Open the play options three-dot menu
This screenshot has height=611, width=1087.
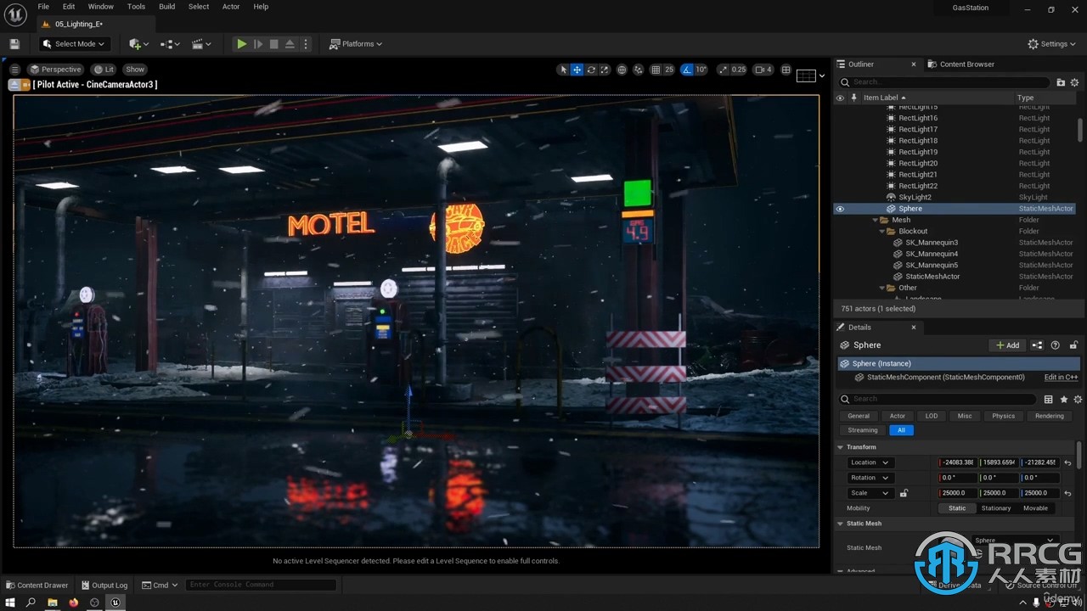tap(306, 44)
